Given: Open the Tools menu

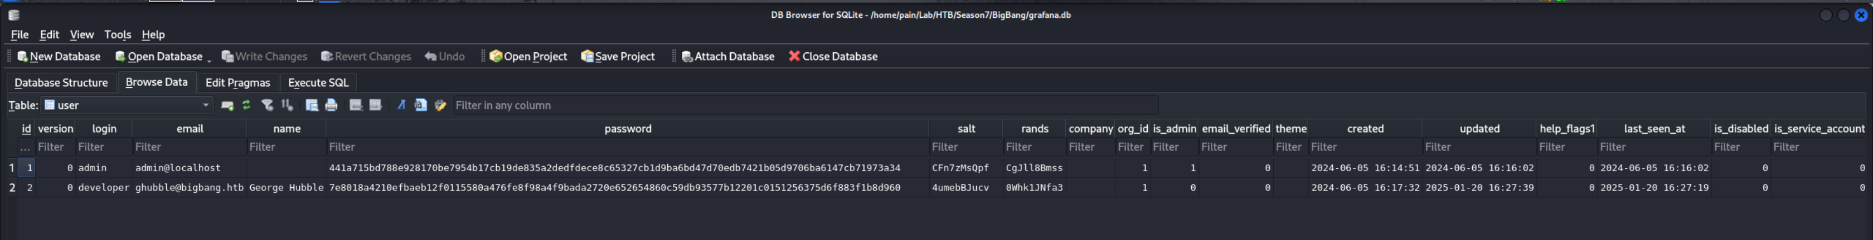Looking at the screenshot, I should click(117, 35).
